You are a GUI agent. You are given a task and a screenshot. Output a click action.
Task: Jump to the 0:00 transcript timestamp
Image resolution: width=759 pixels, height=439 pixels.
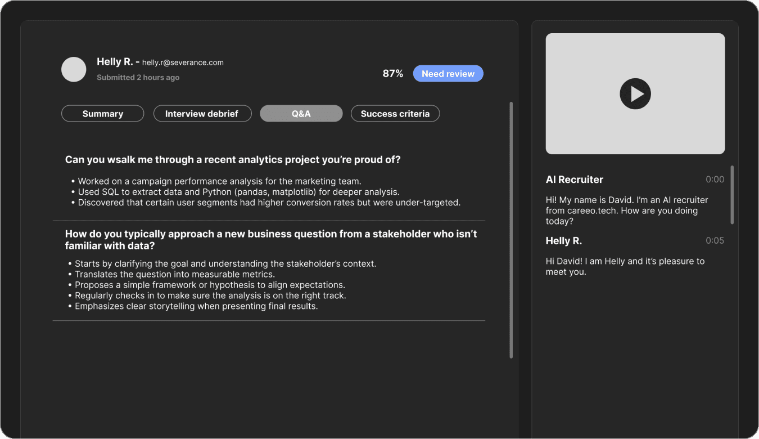tap(715, 180)
